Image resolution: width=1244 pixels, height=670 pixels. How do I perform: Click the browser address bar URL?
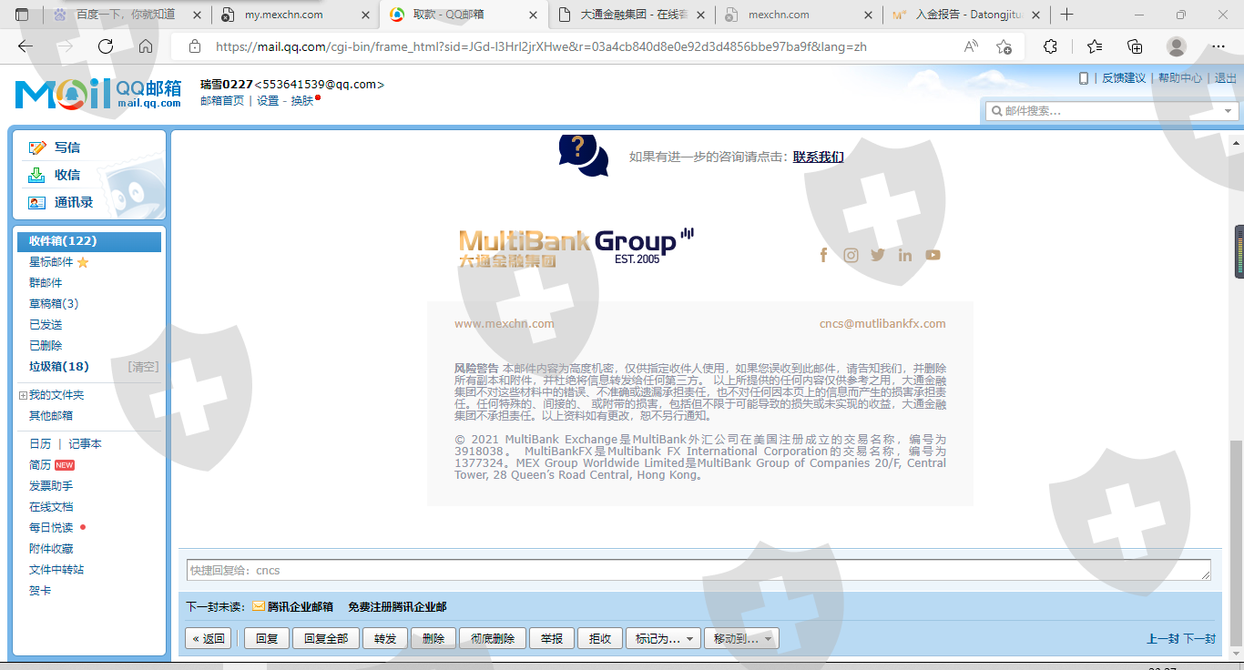[541, 46]
